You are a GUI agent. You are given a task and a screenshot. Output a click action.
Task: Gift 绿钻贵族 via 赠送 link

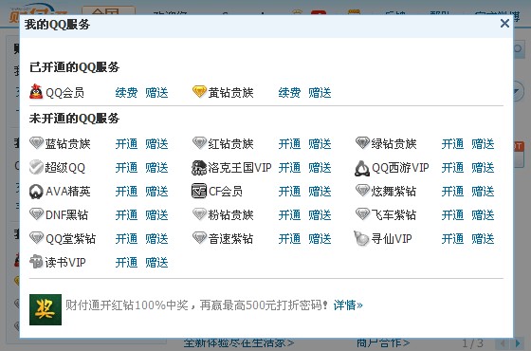coord(483,144)
